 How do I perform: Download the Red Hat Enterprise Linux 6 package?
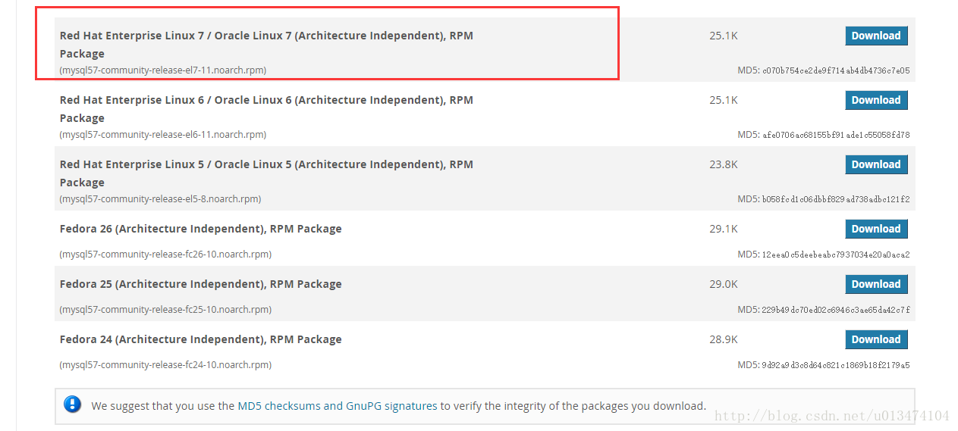click(876, 100)
